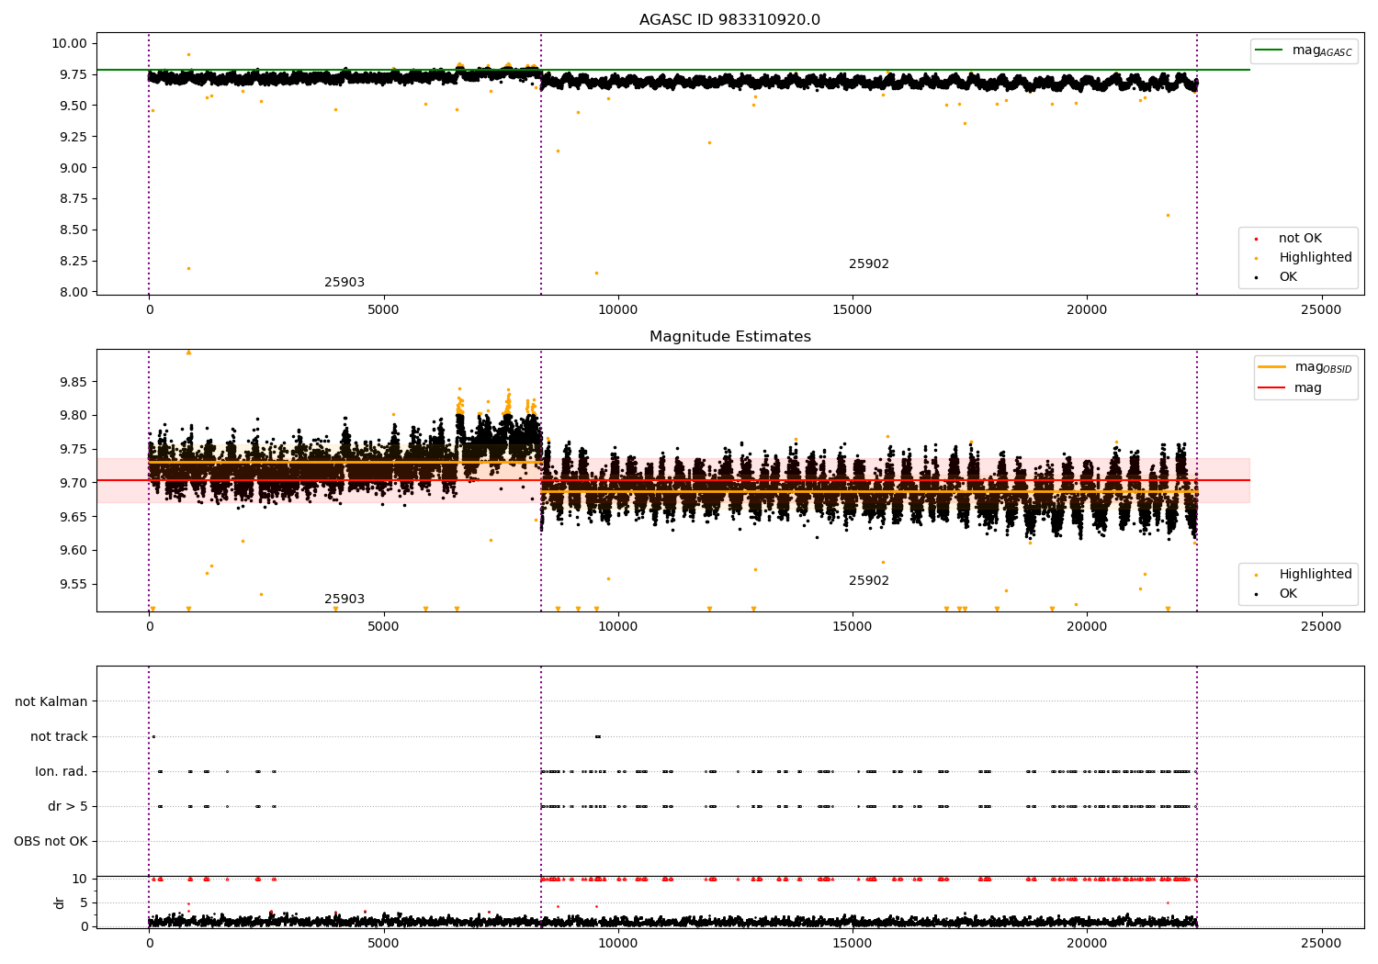Click the orange mag OBSID legend line sample
The image size is (1378, 964).
(x=1272, y=367)
